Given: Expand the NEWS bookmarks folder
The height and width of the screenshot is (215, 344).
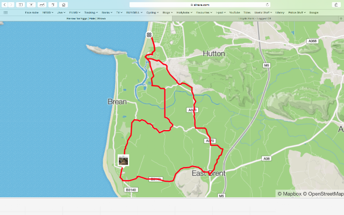Looking at the screenshot, I should [48, 12].
